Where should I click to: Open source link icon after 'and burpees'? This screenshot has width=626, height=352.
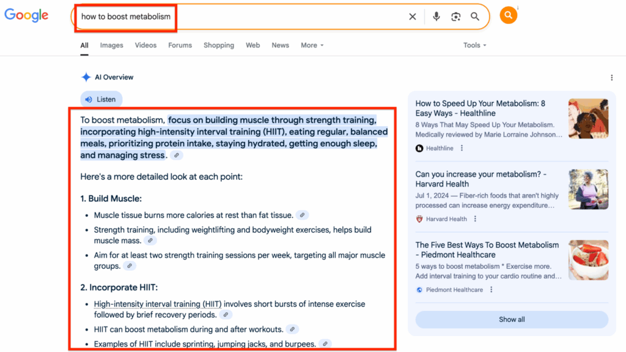325,343
